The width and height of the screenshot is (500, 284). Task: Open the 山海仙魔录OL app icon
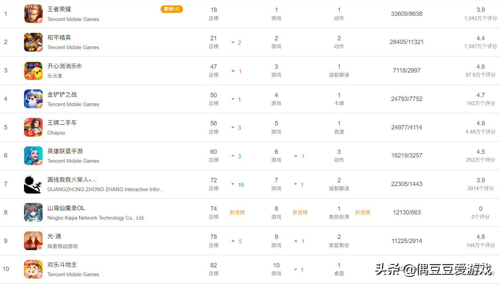33,212
